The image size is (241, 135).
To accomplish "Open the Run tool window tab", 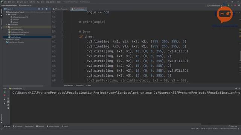I will 7,126.
